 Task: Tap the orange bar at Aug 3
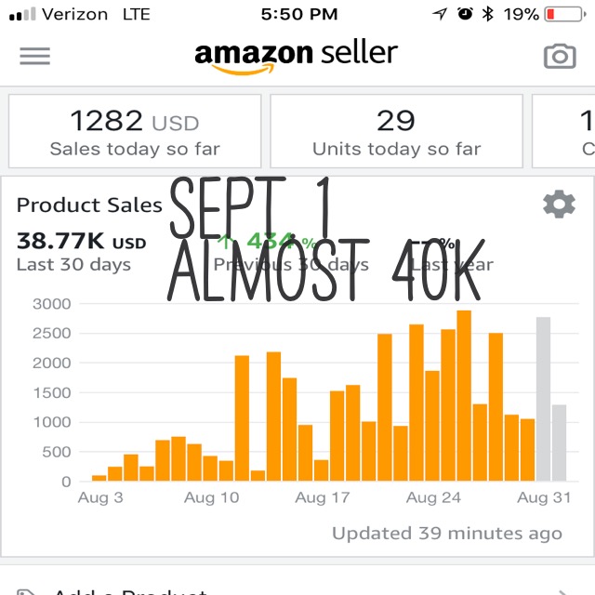[x=99, y=478]
